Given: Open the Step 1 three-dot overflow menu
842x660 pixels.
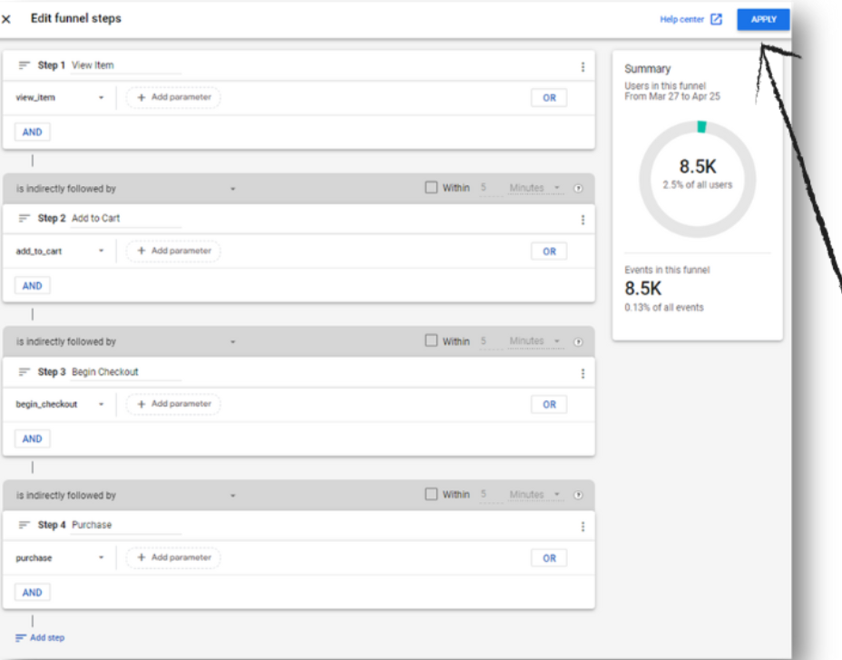Looking at the screenshot, I should (583, 64).
